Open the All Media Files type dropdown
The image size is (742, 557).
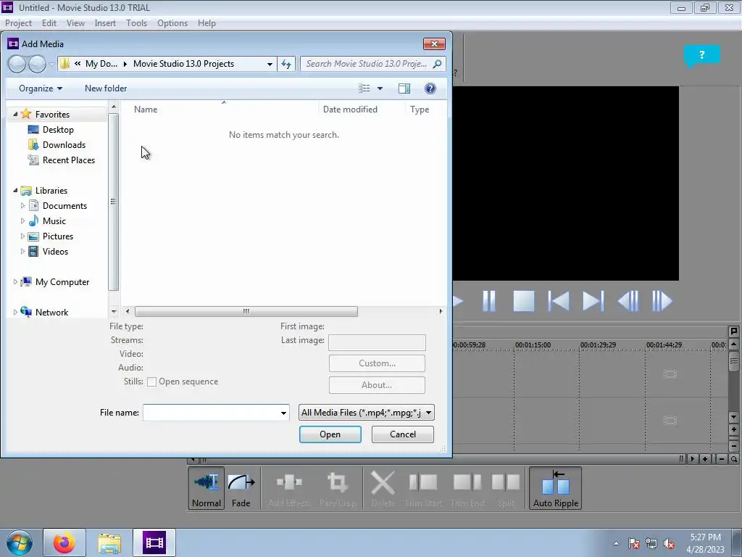point(366,413)
